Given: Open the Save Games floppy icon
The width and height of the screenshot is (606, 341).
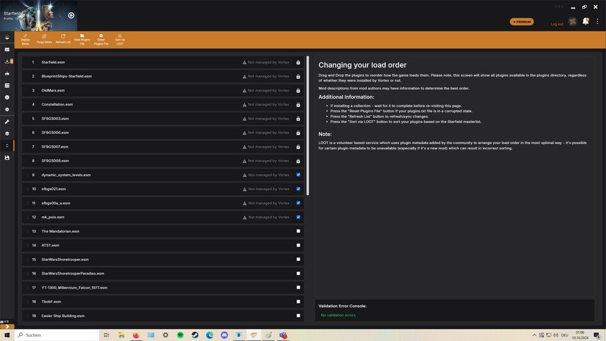Looking at the screenshot, I should click(x=7, y=158).
